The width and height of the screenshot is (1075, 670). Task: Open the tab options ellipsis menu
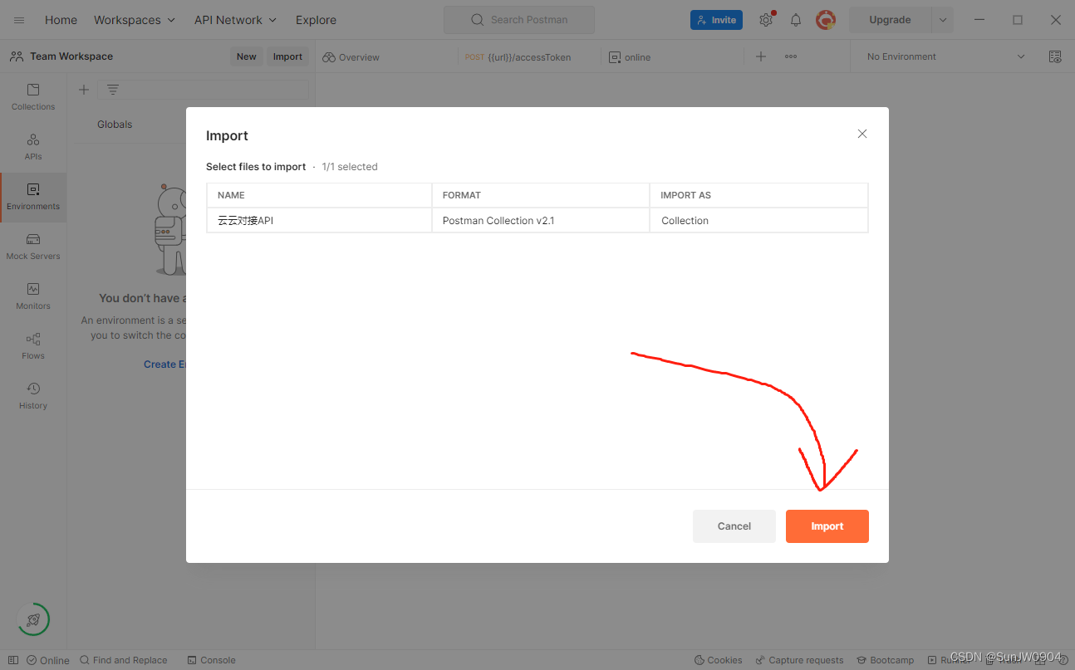click(x=791, y=56)
